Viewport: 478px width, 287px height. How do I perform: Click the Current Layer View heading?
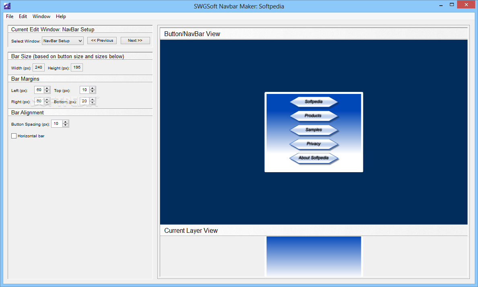191,231
